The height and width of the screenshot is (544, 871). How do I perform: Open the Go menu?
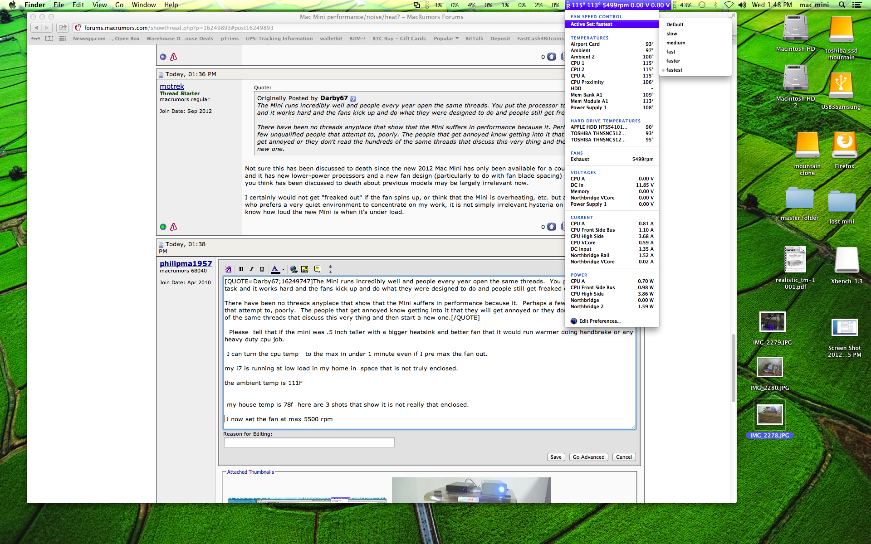tap(119, 5)
